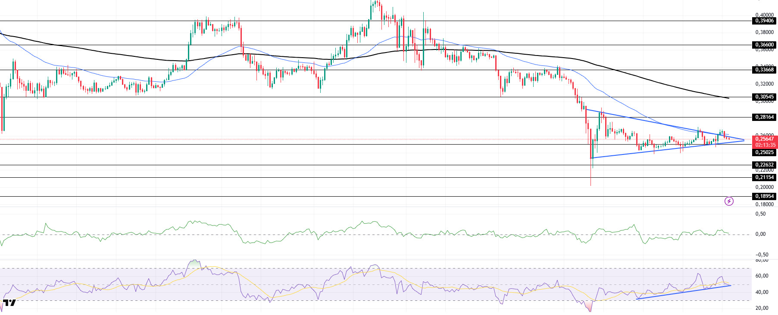Click the 20,00 RSI axis value
Screen dimensions: 778x315
click(762, 308)
